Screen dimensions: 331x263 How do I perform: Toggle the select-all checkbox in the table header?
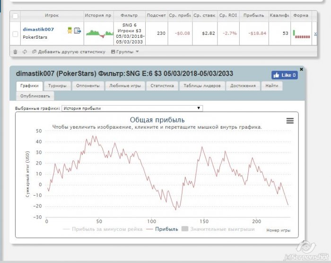coord(15,16)
